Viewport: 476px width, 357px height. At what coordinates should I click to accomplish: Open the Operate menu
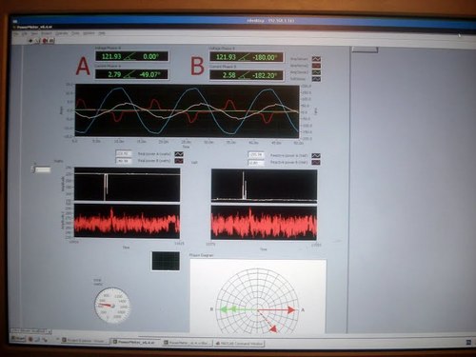pyautogui.click(x=62, y=33)
